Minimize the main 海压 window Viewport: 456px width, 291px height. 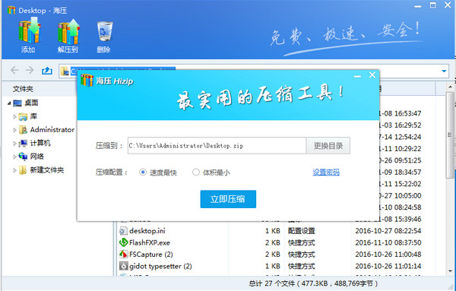click(418, 6)
